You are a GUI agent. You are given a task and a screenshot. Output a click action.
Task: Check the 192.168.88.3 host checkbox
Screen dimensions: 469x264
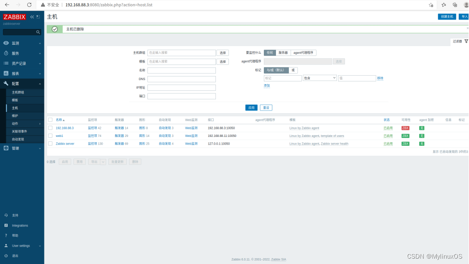click(x=50, y=128)
